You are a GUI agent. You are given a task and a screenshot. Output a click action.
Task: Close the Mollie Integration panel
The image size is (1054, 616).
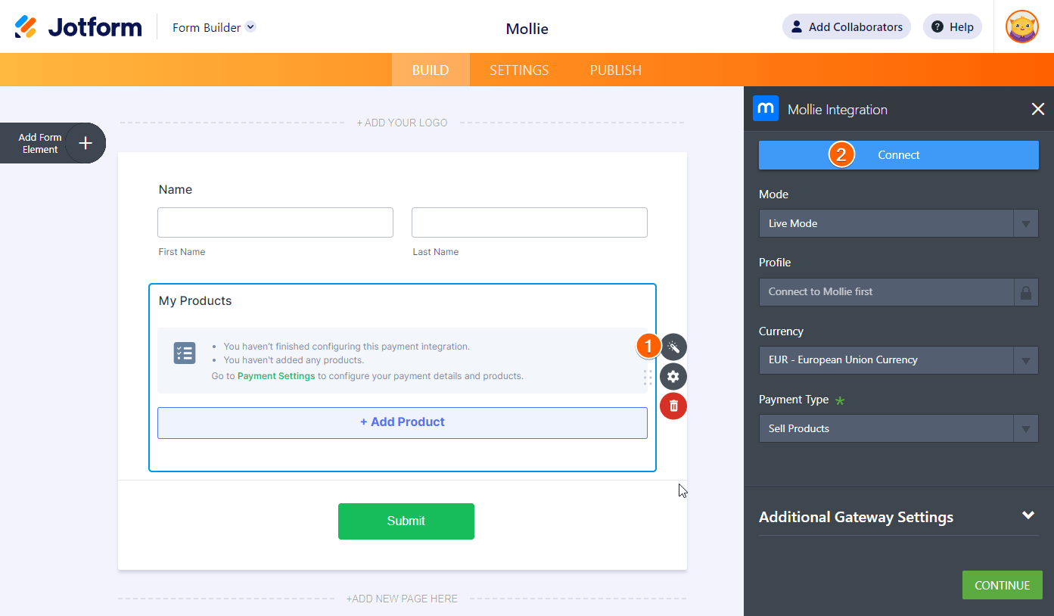[x=1038, y=109]
